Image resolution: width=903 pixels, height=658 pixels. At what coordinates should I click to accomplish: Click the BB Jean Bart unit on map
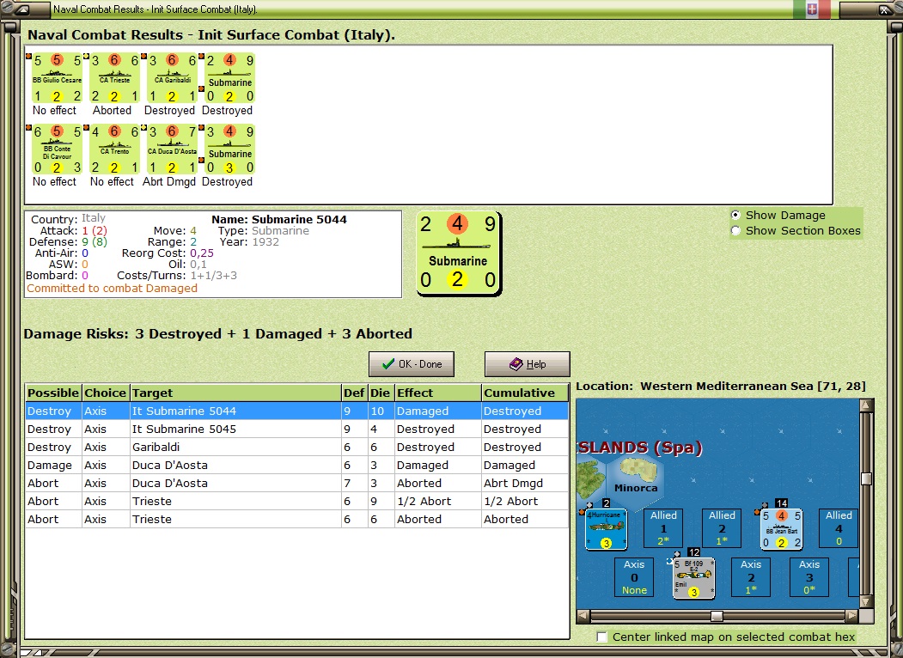click(782, 528)
